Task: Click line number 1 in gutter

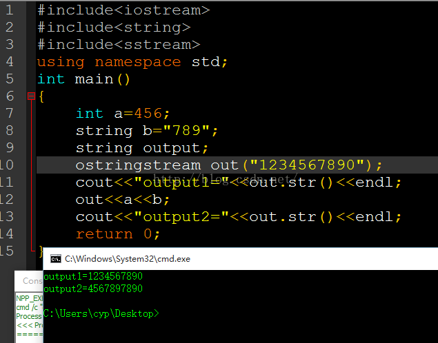Action: tap(9, 10)
